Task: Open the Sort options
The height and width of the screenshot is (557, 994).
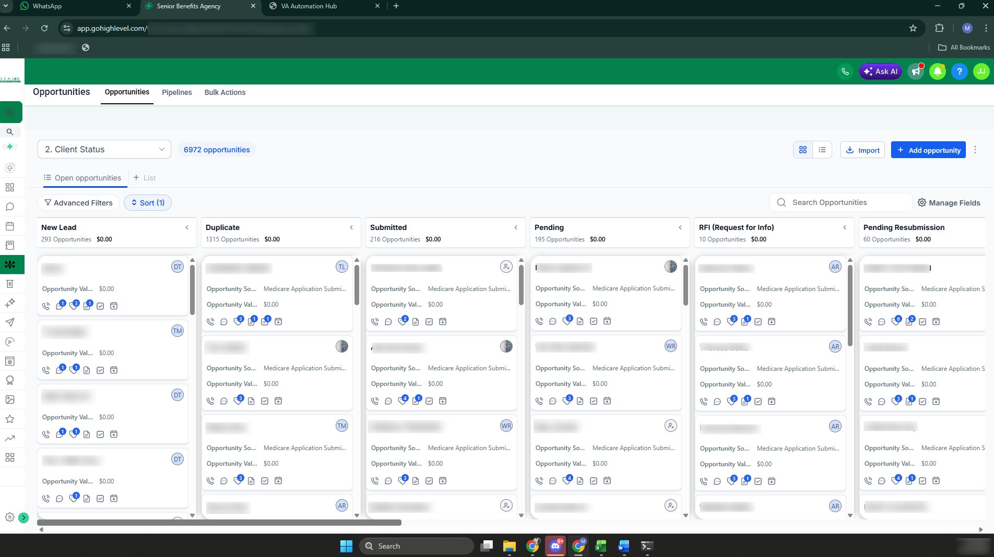Action: 148,202
